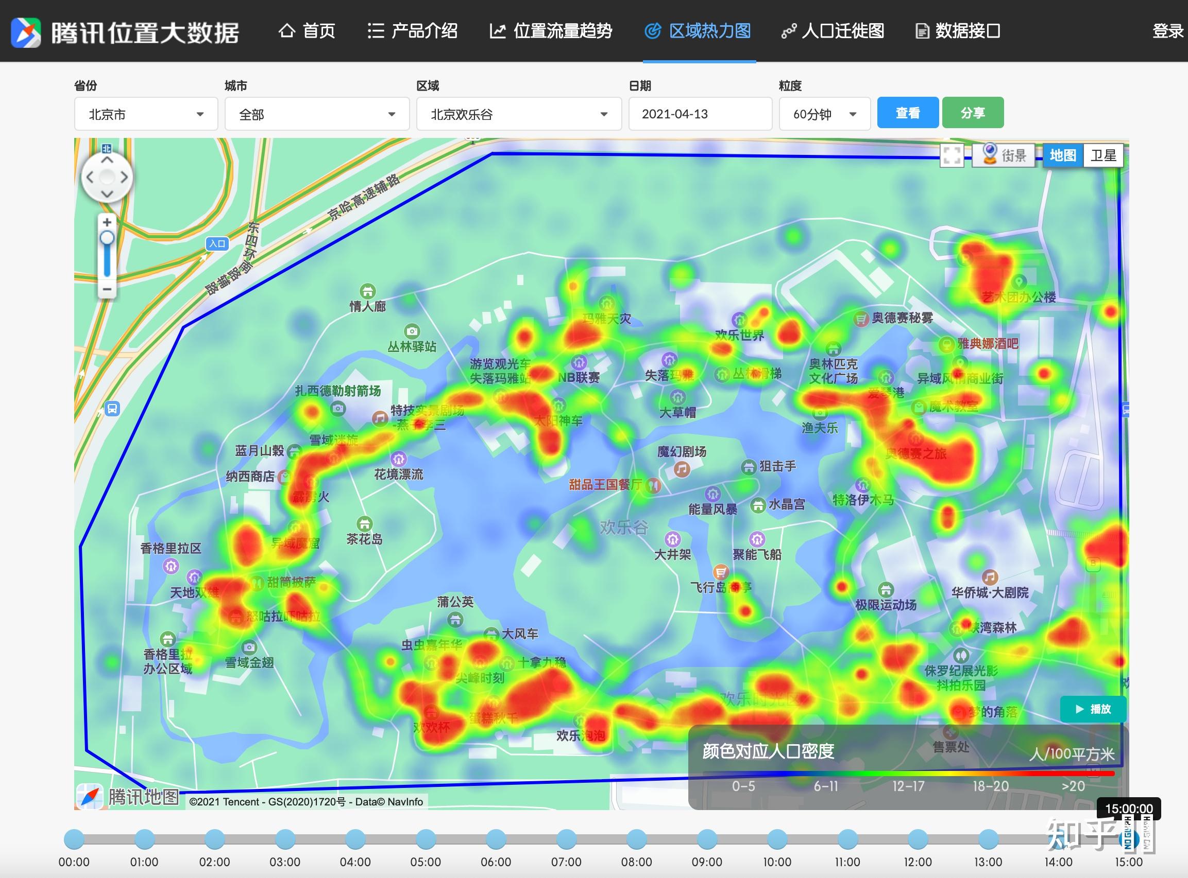Click the 腾讯地图 logo on map
Viewport: 1188px width, 878px height.
pos(128,796)
